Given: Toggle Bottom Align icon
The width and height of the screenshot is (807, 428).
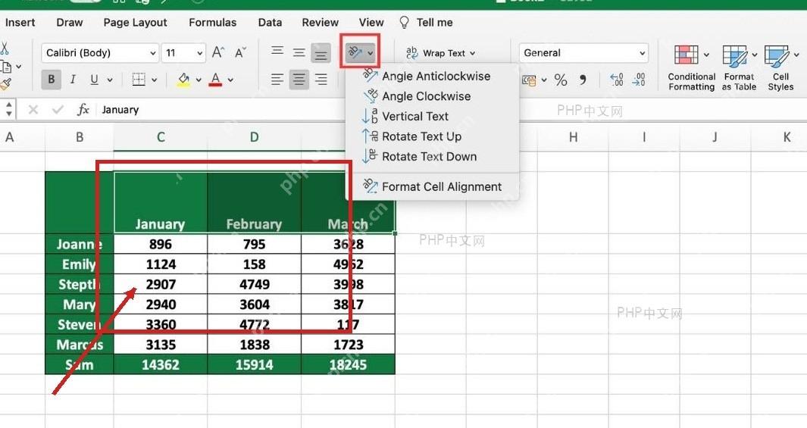Looking at the screenshot, I should (x=321, y=53).
